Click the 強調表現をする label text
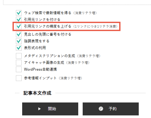This screenshot has height=118, width=151. click(37, 41)
